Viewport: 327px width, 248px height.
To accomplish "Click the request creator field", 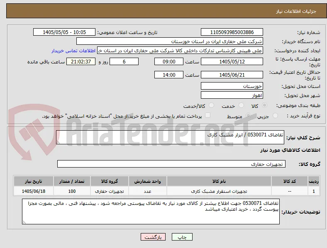I will click(x=180, y=51).
